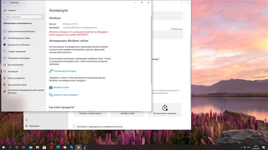Image resolution: width=268 pixels, height=150 pixels.
Task: Click the taskbar search icon
Action: tap(10, 147)
